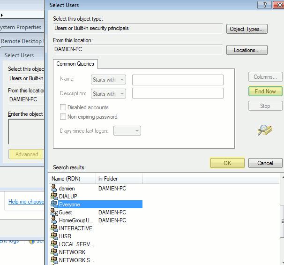Enable the Disabled accounts checkbox
The image size is (284, 265).
coord(63,107)
